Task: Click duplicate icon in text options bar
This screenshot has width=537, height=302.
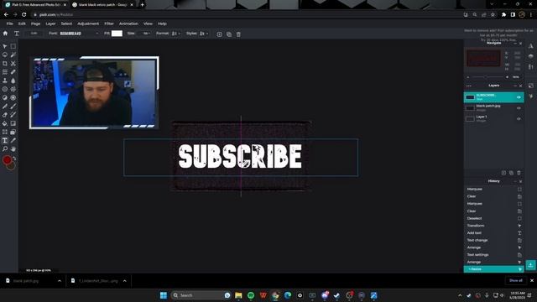Action: coord(229,34)
